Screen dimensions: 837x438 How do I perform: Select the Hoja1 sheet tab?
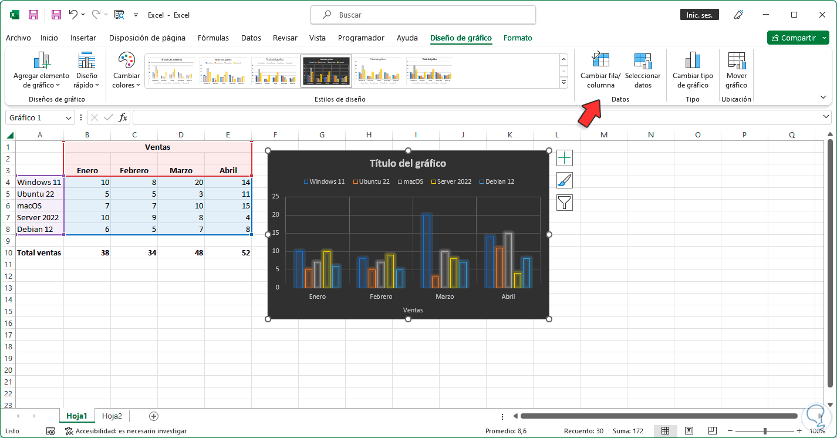pos(77,416)
